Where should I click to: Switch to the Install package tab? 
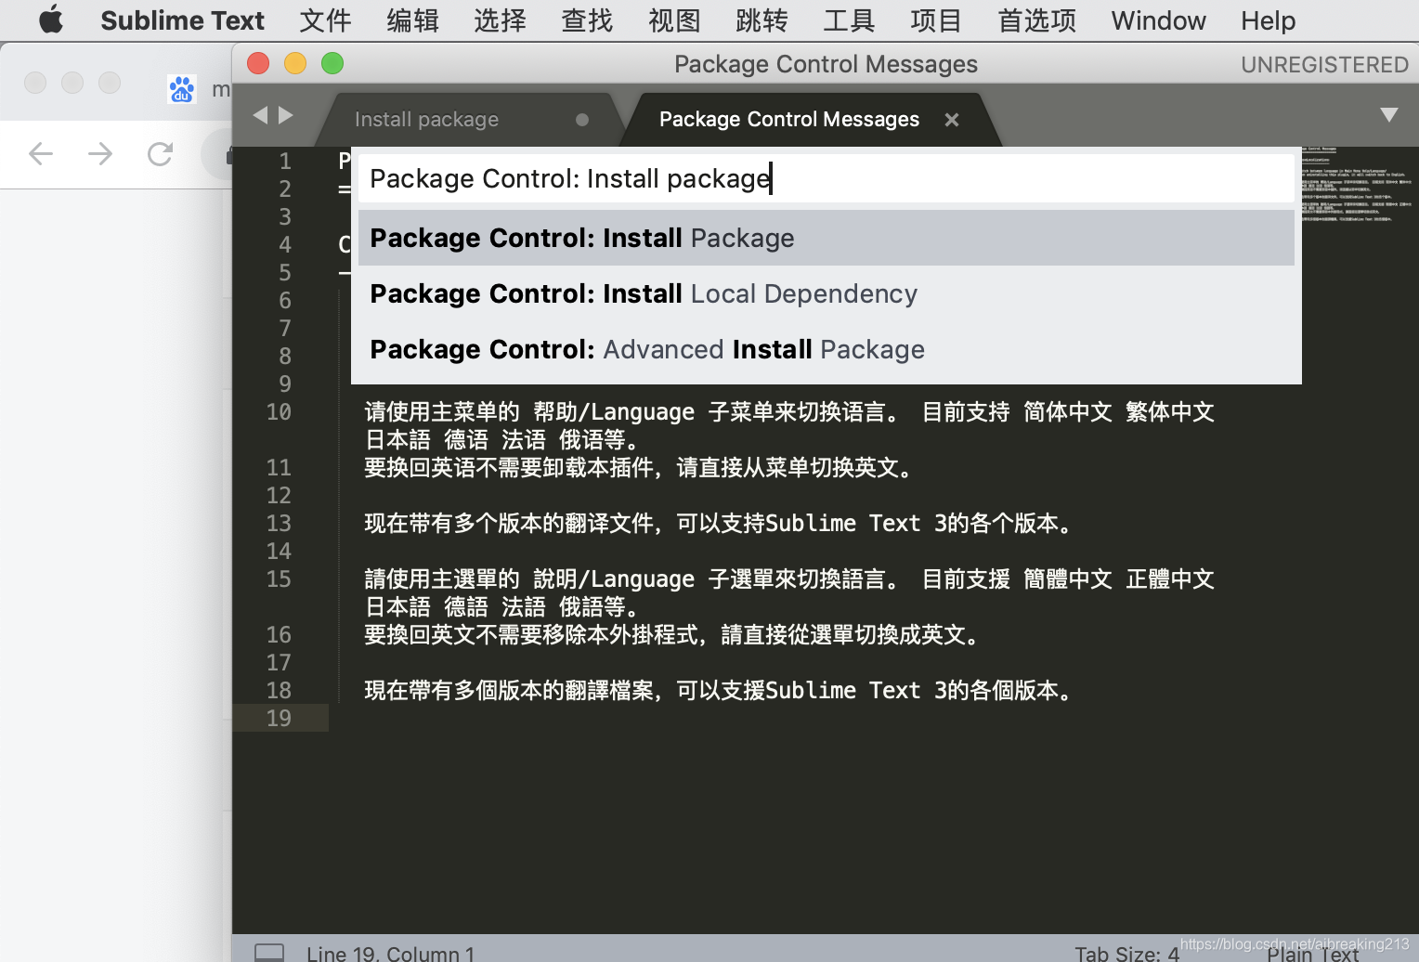pos(426,119)
